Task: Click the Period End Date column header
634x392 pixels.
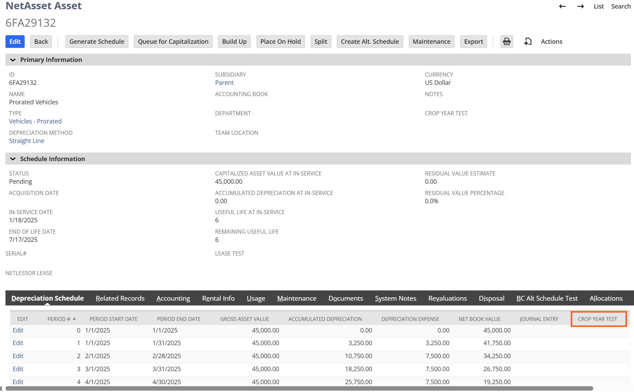Action: point(179,319)
